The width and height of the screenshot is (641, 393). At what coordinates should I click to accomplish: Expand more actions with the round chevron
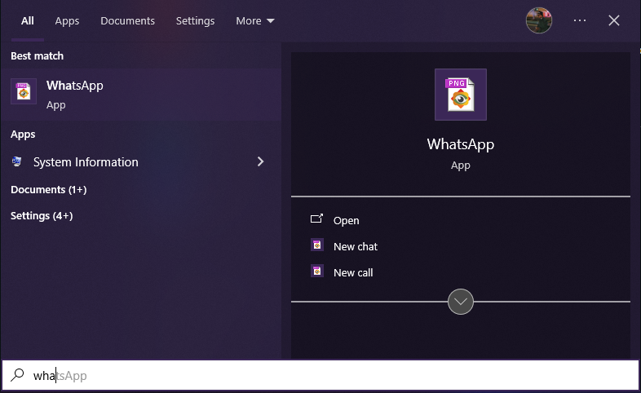(460, 302)
